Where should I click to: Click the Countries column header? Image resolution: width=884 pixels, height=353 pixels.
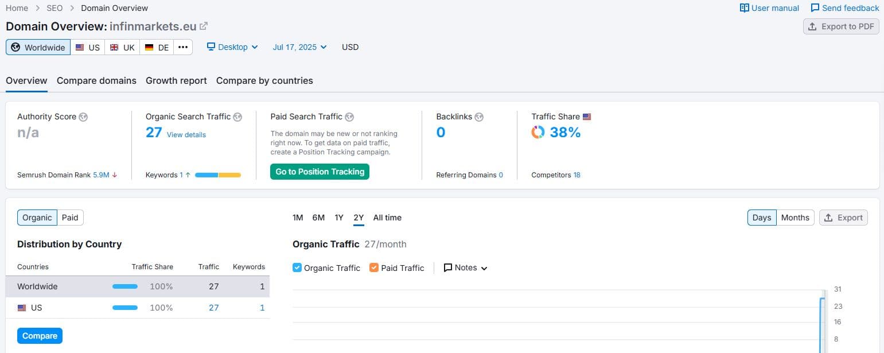click(x=33, y=267)
